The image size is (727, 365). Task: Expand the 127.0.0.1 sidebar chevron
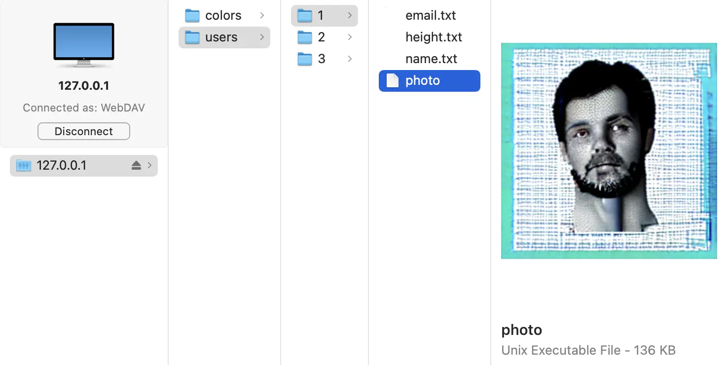pos(149,166)
